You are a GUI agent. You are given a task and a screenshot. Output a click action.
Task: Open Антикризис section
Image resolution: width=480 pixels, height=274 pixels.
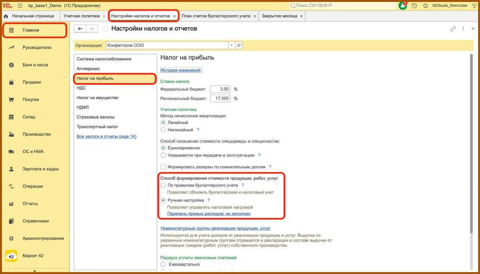click(115, 69)
